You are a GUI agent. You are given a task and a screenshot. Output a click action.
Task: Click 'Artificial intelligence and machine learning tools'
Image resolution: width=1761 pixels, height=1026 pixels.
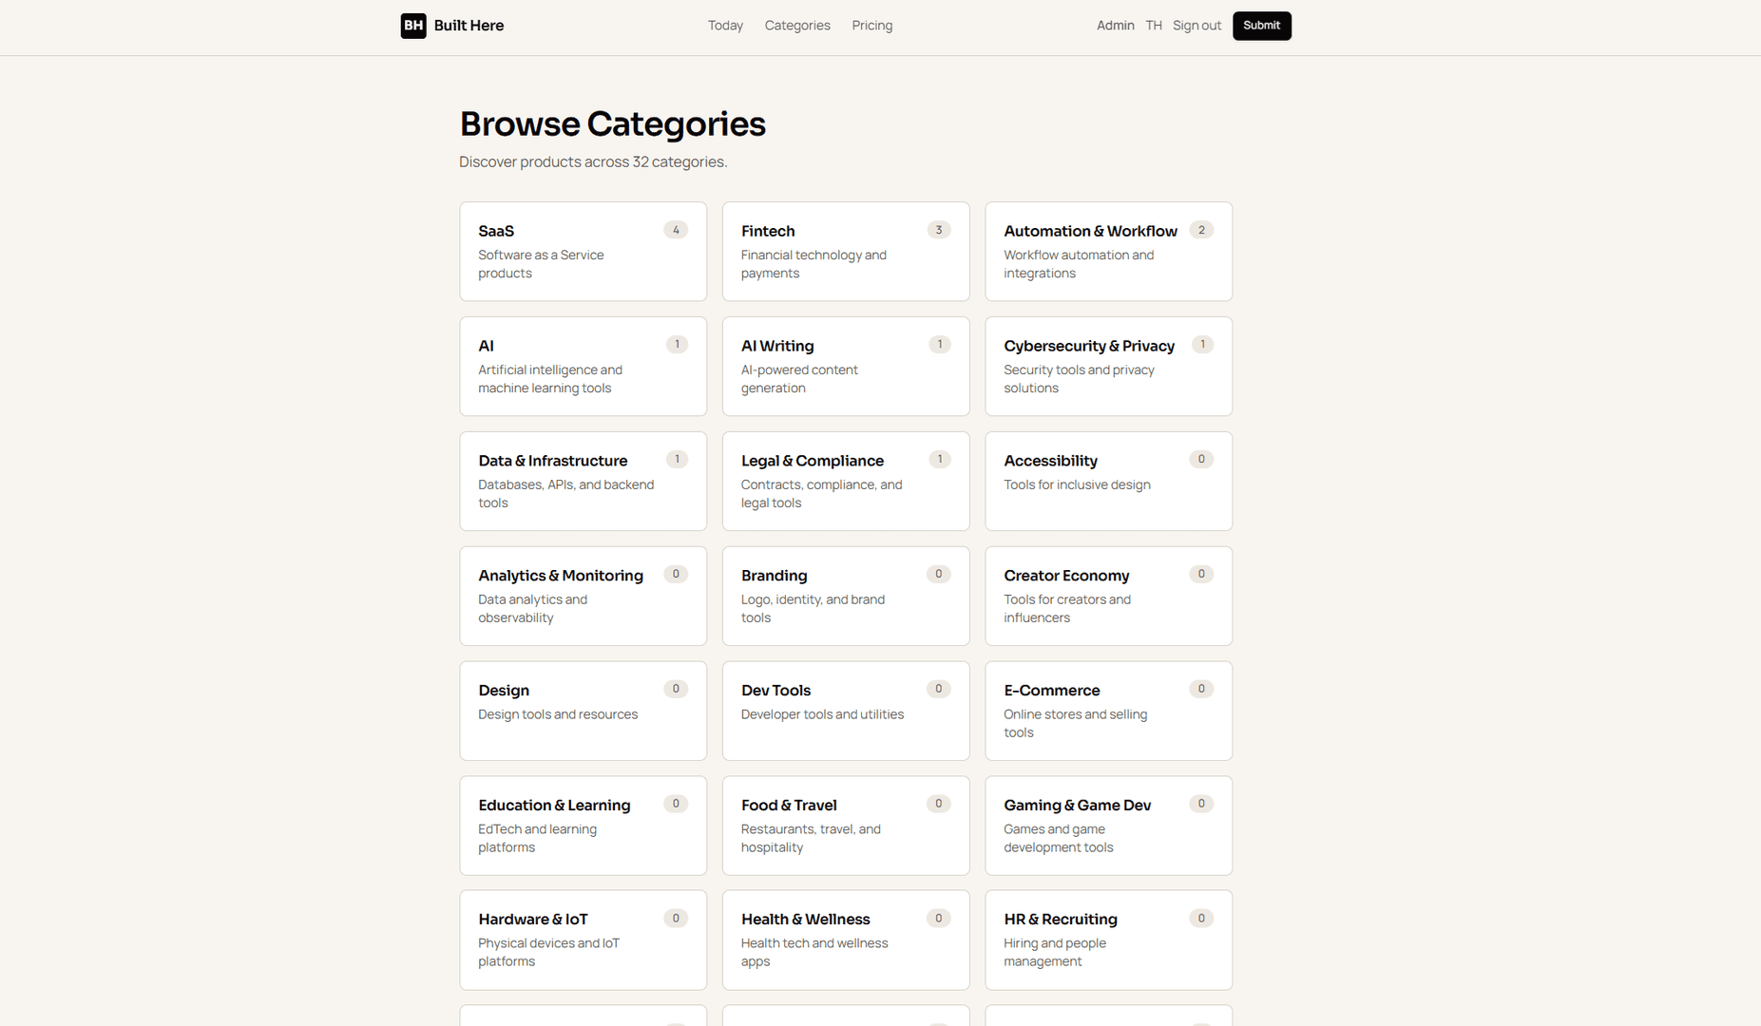click(550, 379)
